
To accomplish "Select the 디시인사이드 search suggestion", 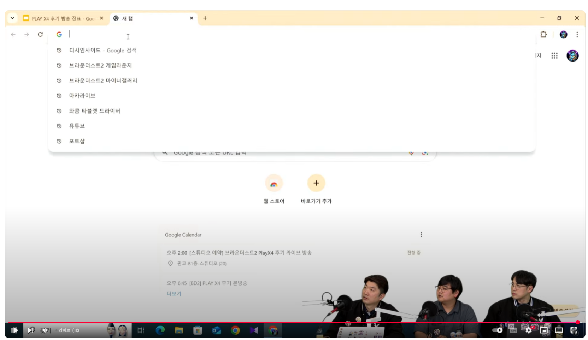I will pos(292,50).
